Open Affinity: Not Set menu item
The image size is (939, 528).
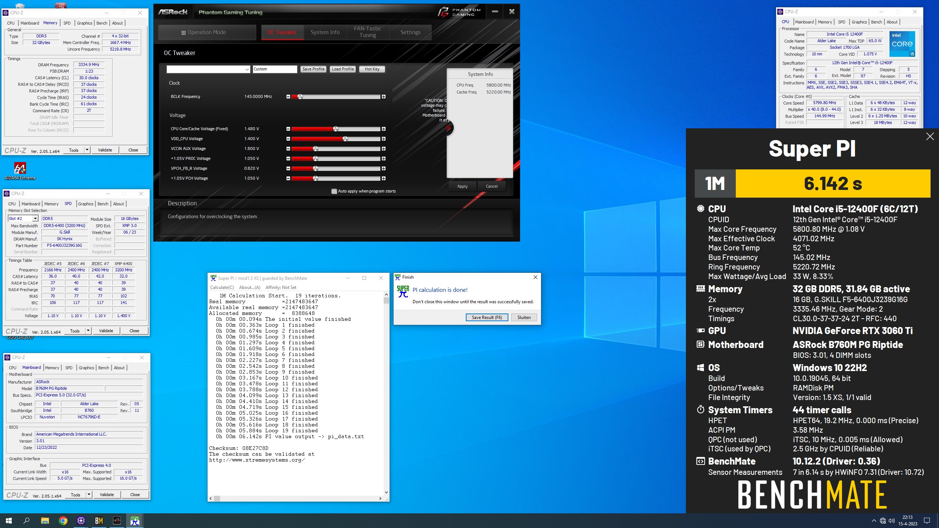click(x=281, y=287)
